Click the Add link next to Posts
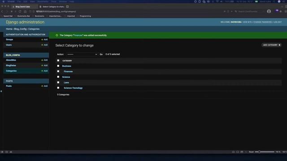287x161 pixels. pos(44,86)
